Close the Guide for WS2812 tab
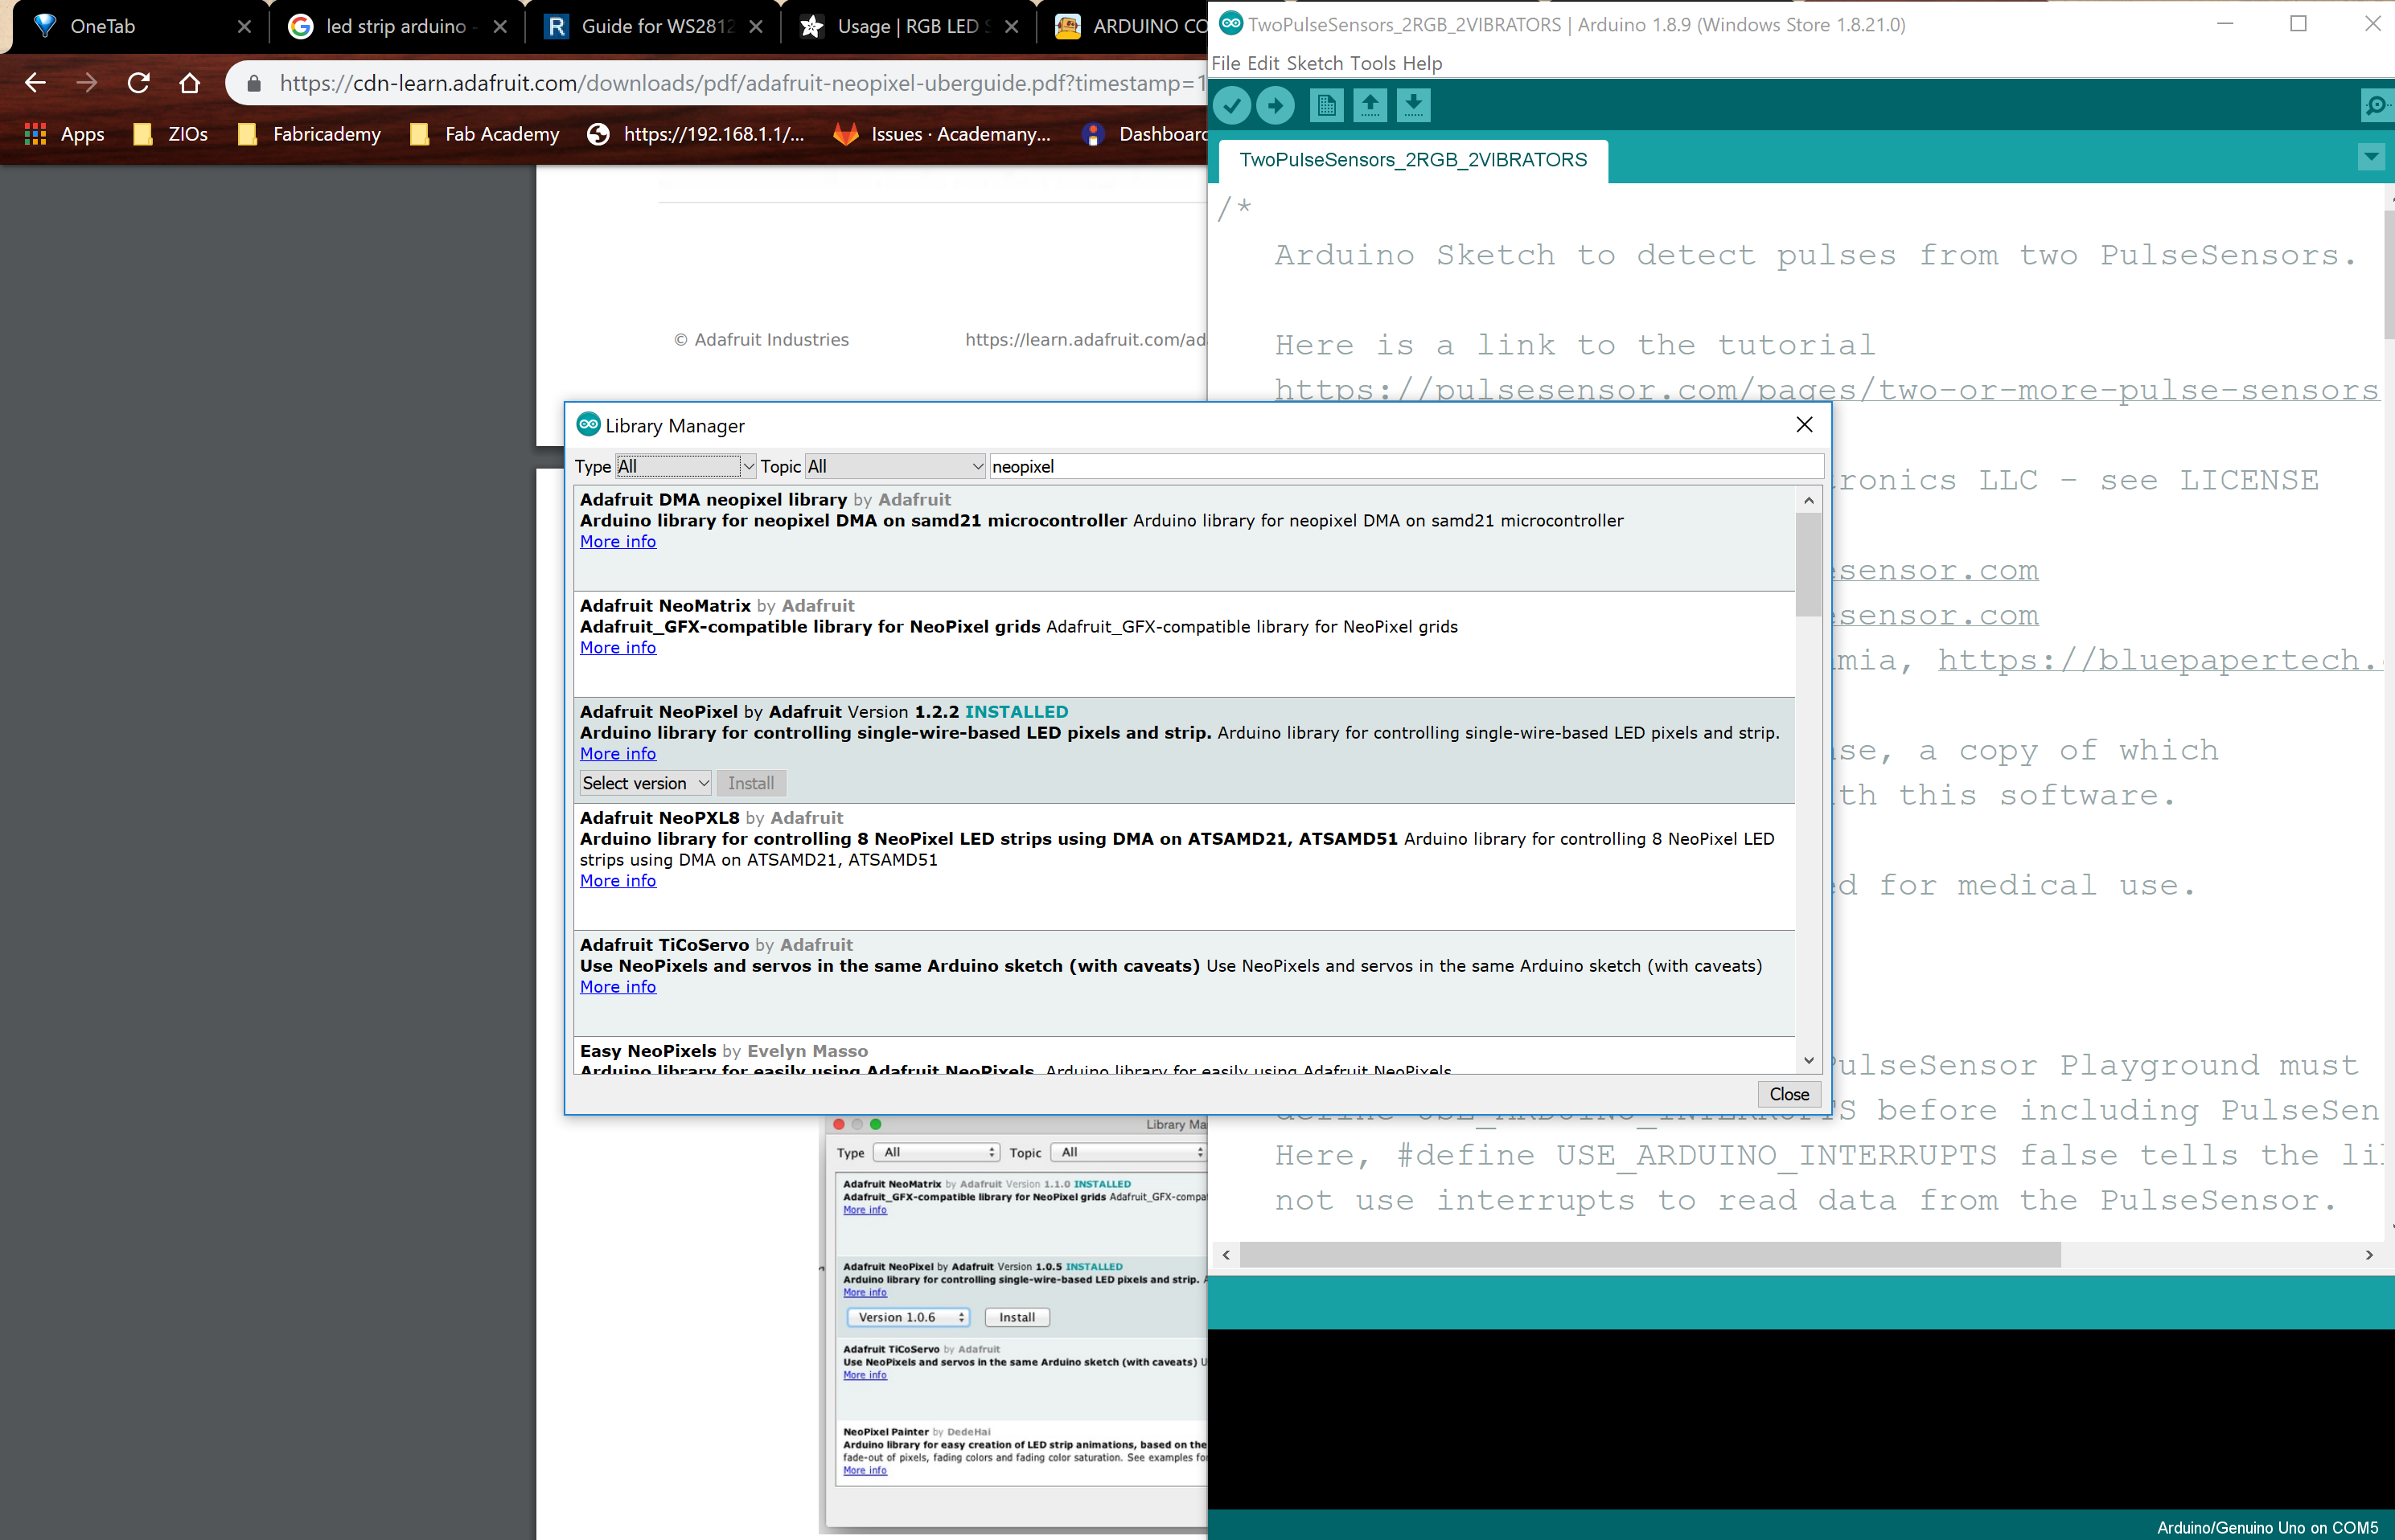The width and height of the screenshot is (2395, 1540). 756,26
